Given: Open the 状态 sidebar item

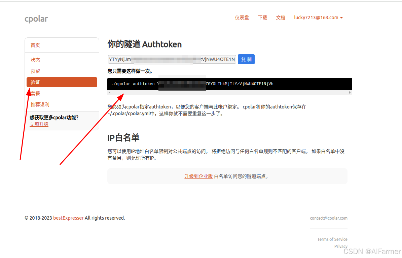Looking at the screenshot, I should 35,60.
